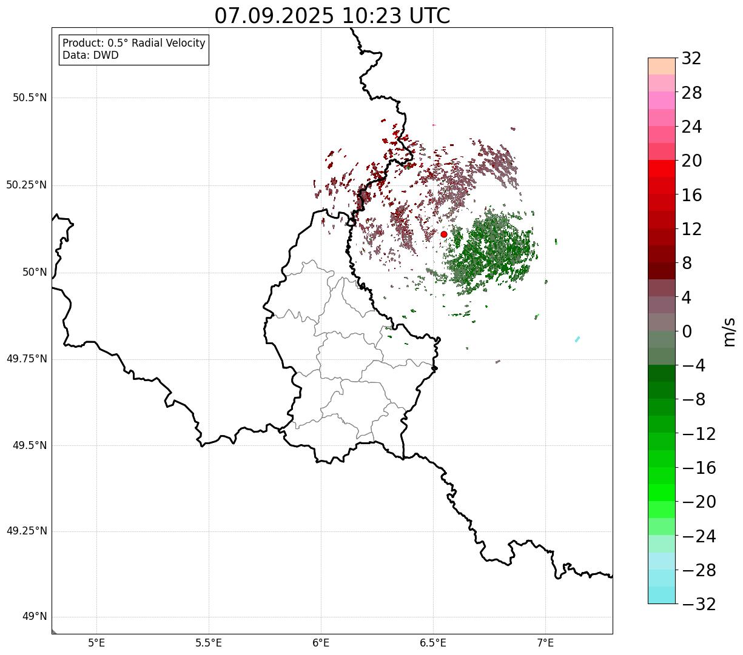Click the colorbar tick label 20
The height and width of the screenshot is (655, 743).
[691, 161]
